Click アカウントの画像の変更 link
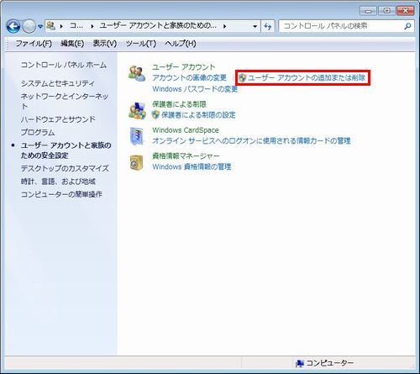Screen dimensions: 420x374 189,77
